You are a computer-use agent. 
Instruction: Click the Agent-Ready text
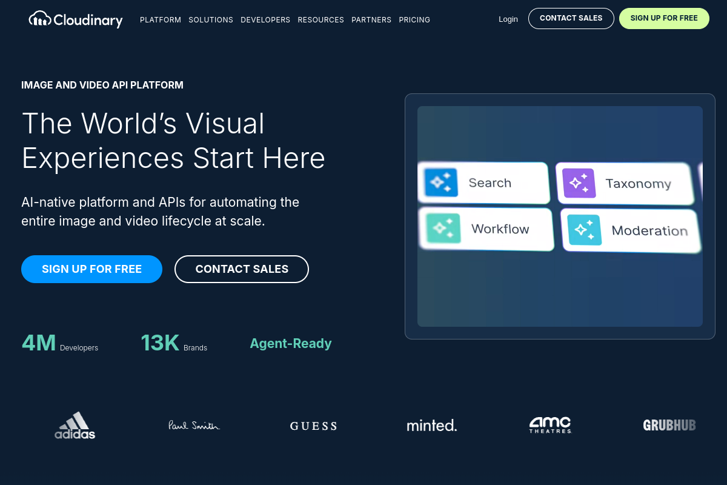coord(291,343)
